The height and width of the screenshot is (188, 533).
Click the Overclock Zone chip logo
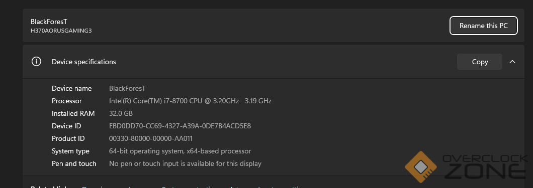[421, 167]
